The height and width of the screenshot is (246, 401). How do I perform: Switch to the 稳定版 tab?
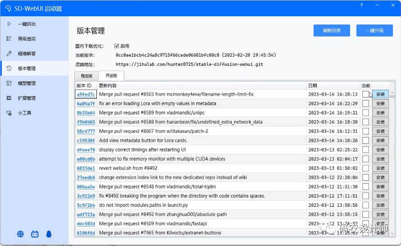tap(87, 76)
